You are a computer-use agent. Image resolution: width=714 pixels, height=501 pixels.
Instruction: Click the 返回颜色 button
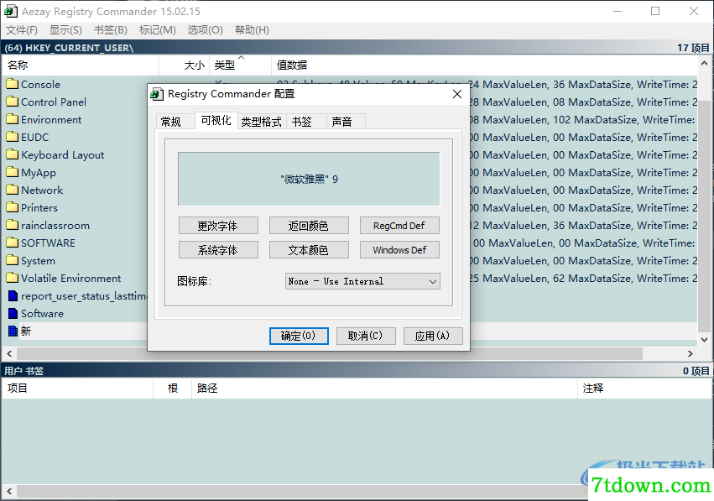coord(309,226)
